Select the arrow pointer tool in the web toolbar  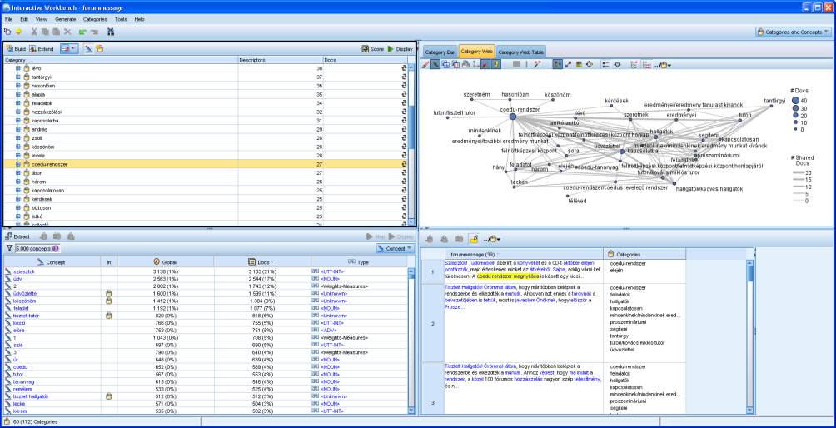pos(435,64)
